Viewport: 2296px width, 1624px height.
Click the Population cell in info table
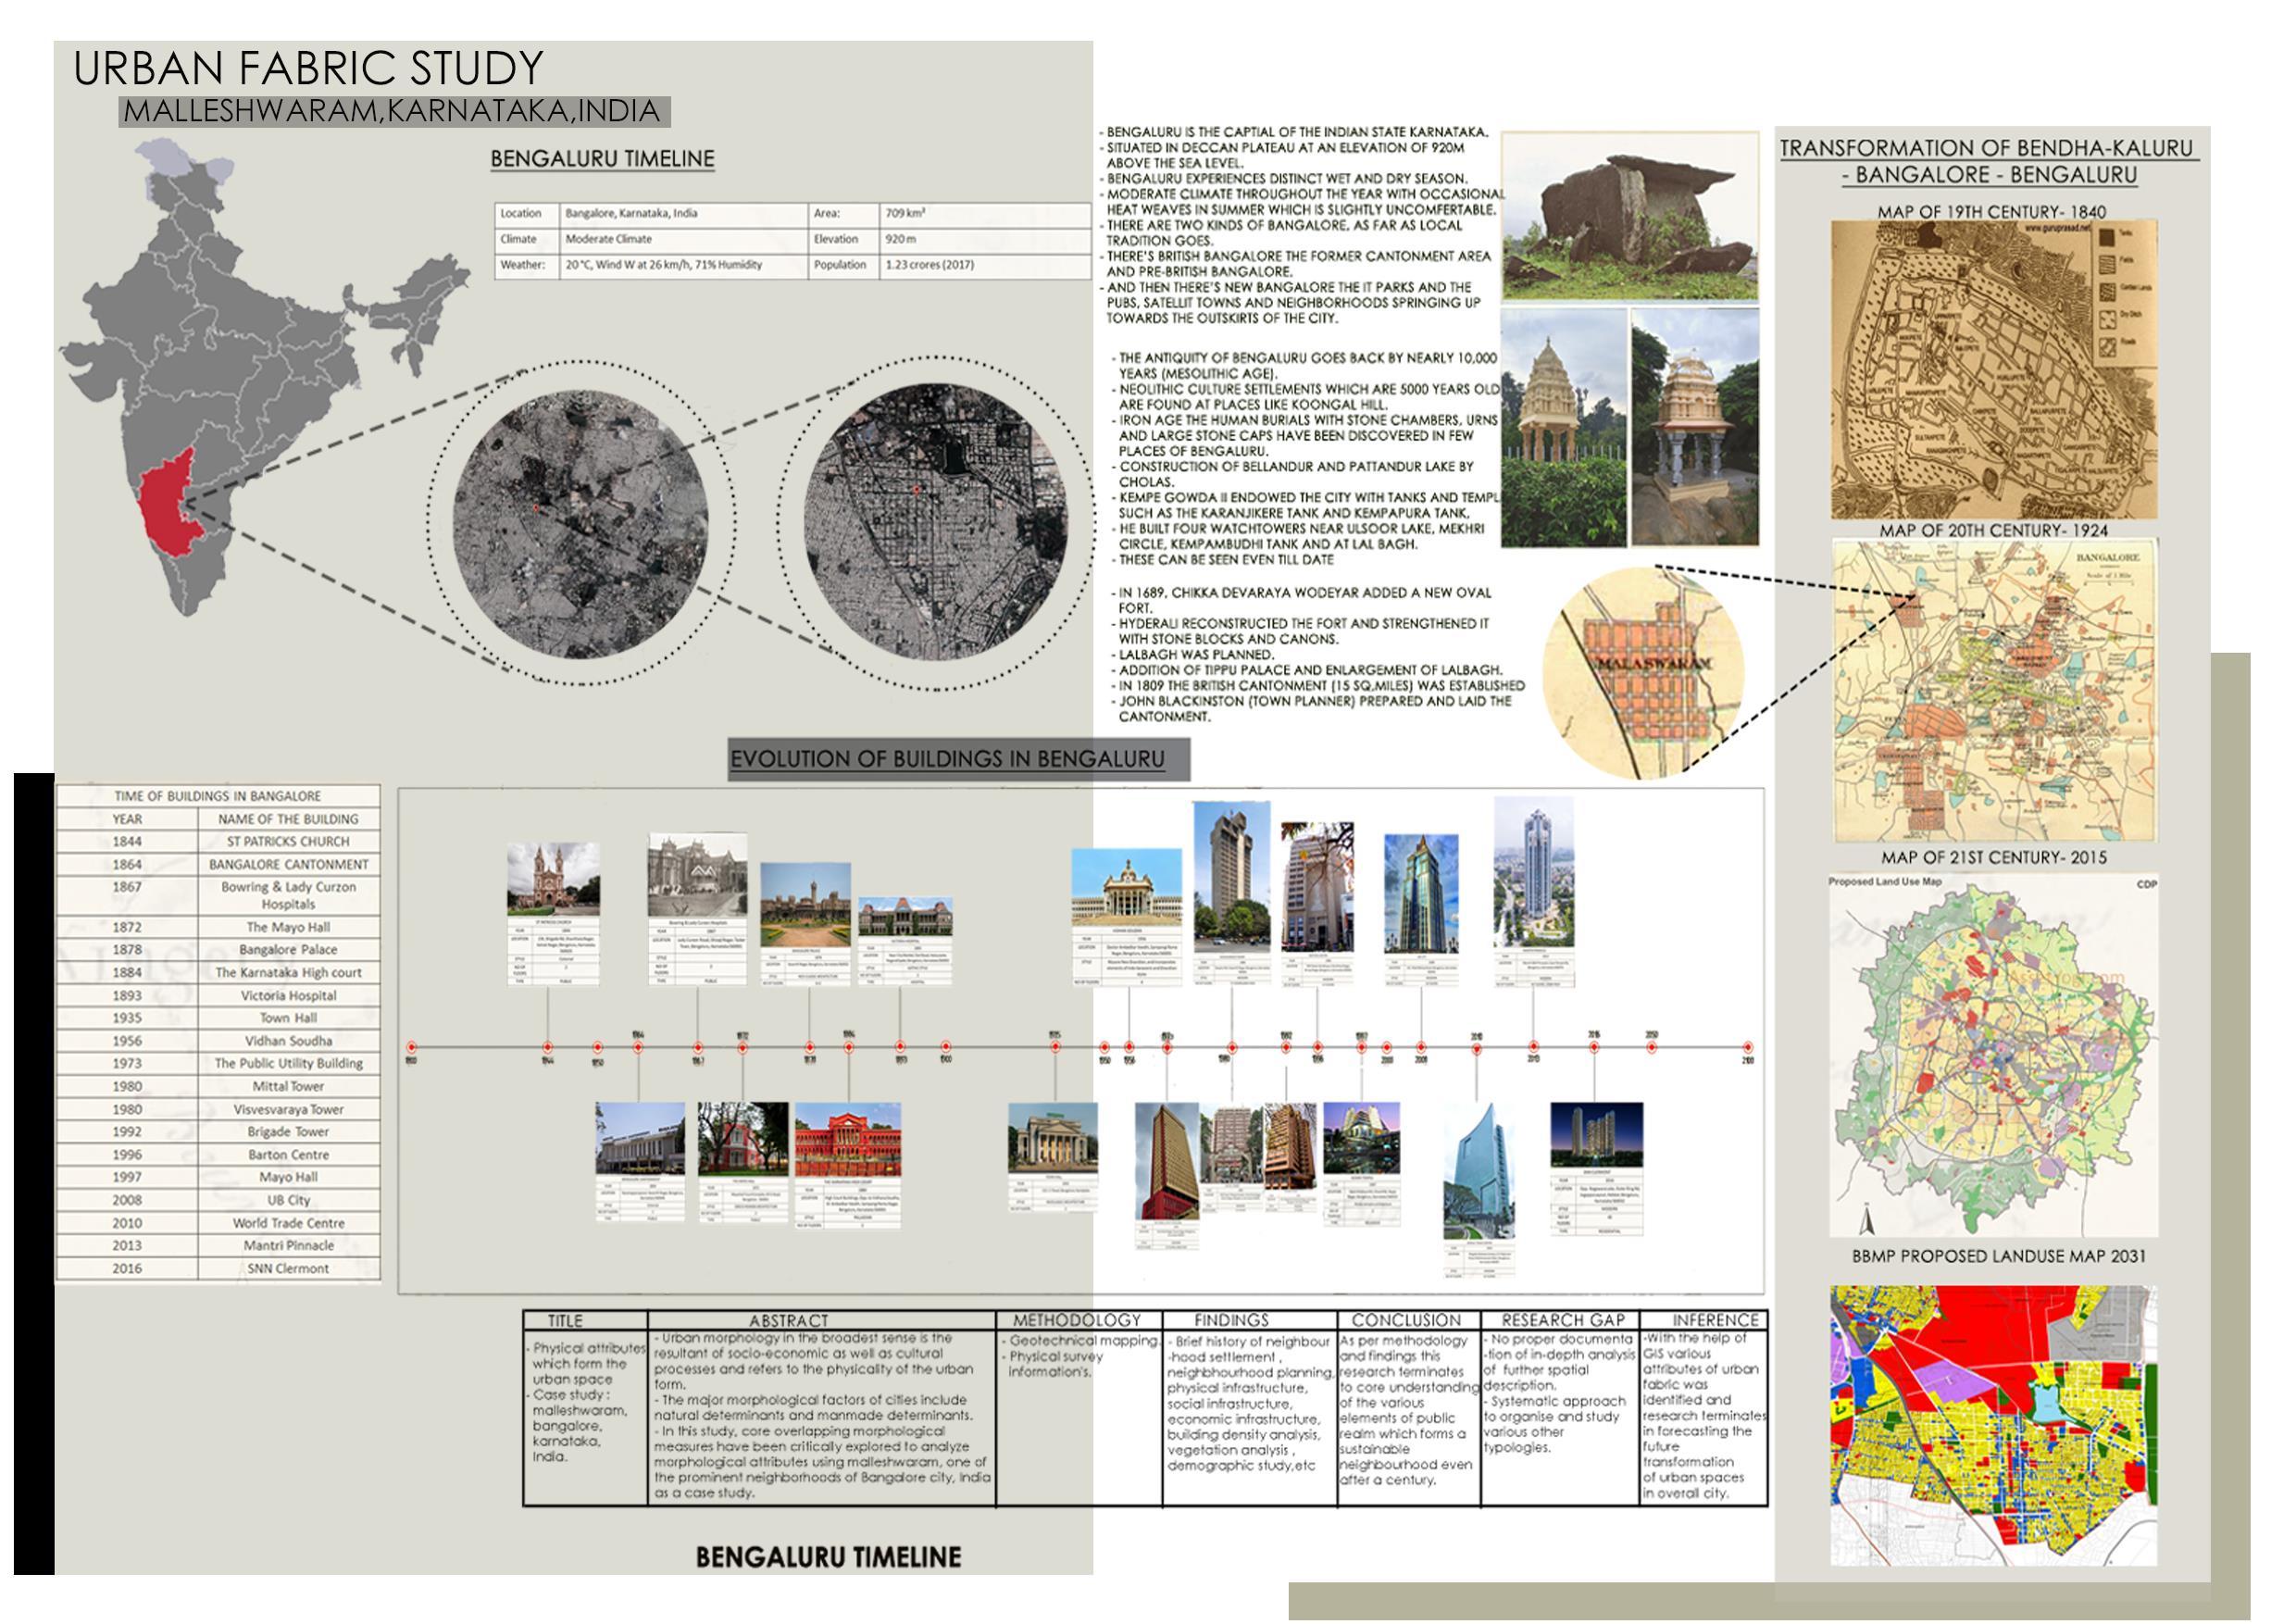pos(838,265)
